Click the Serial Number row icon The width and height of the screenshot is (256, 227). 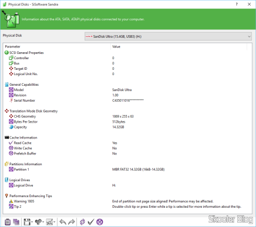(x=11, y=100)
